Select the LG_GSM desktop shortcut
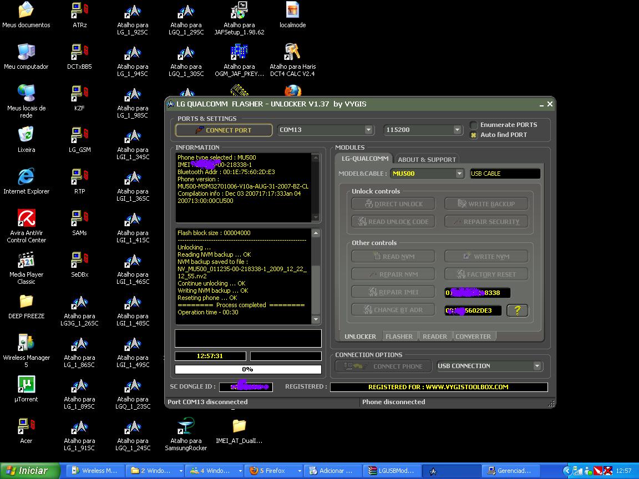The width and height of the screenshot is (639, 479). (79, 139)
